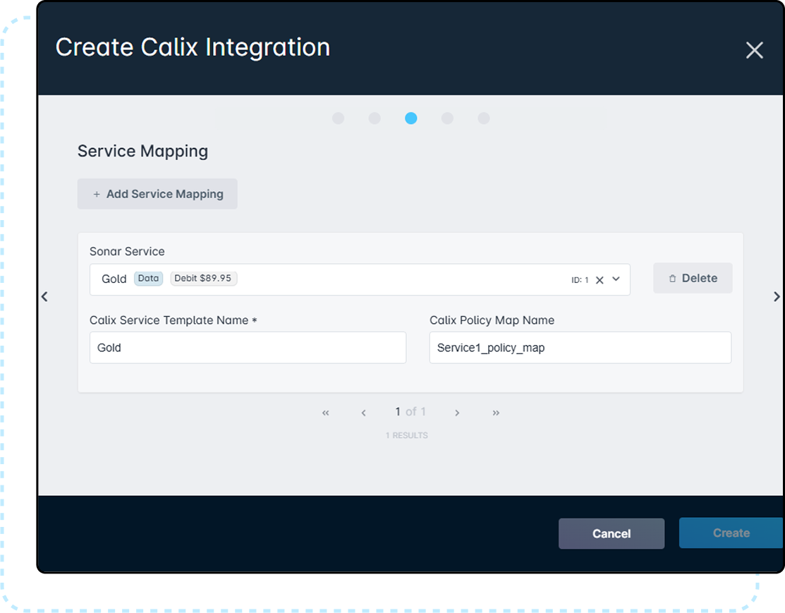
Task: Click the left chevron for previous step
Action: click(44, 296)
